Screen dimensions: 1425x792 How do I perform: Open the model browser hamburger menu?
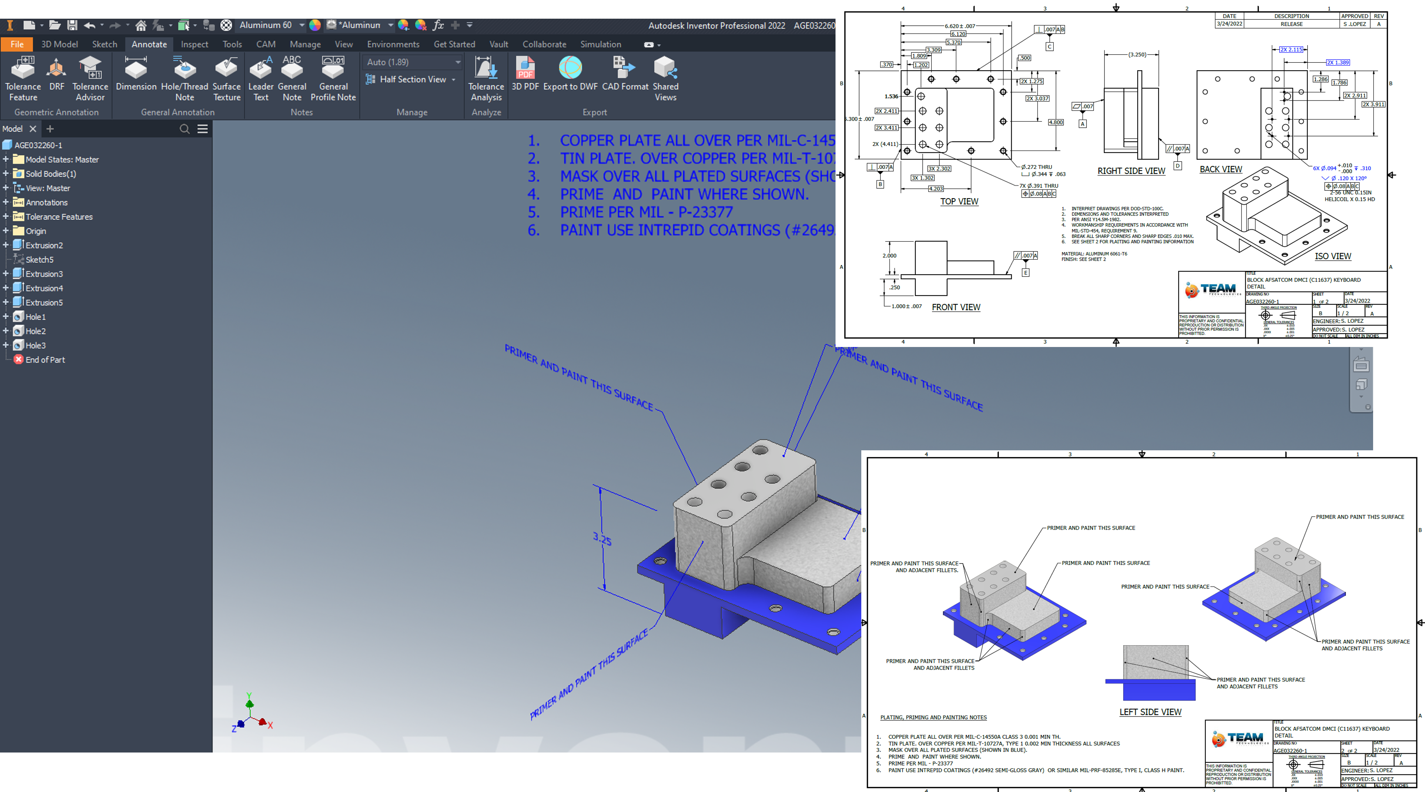(203, 129)
